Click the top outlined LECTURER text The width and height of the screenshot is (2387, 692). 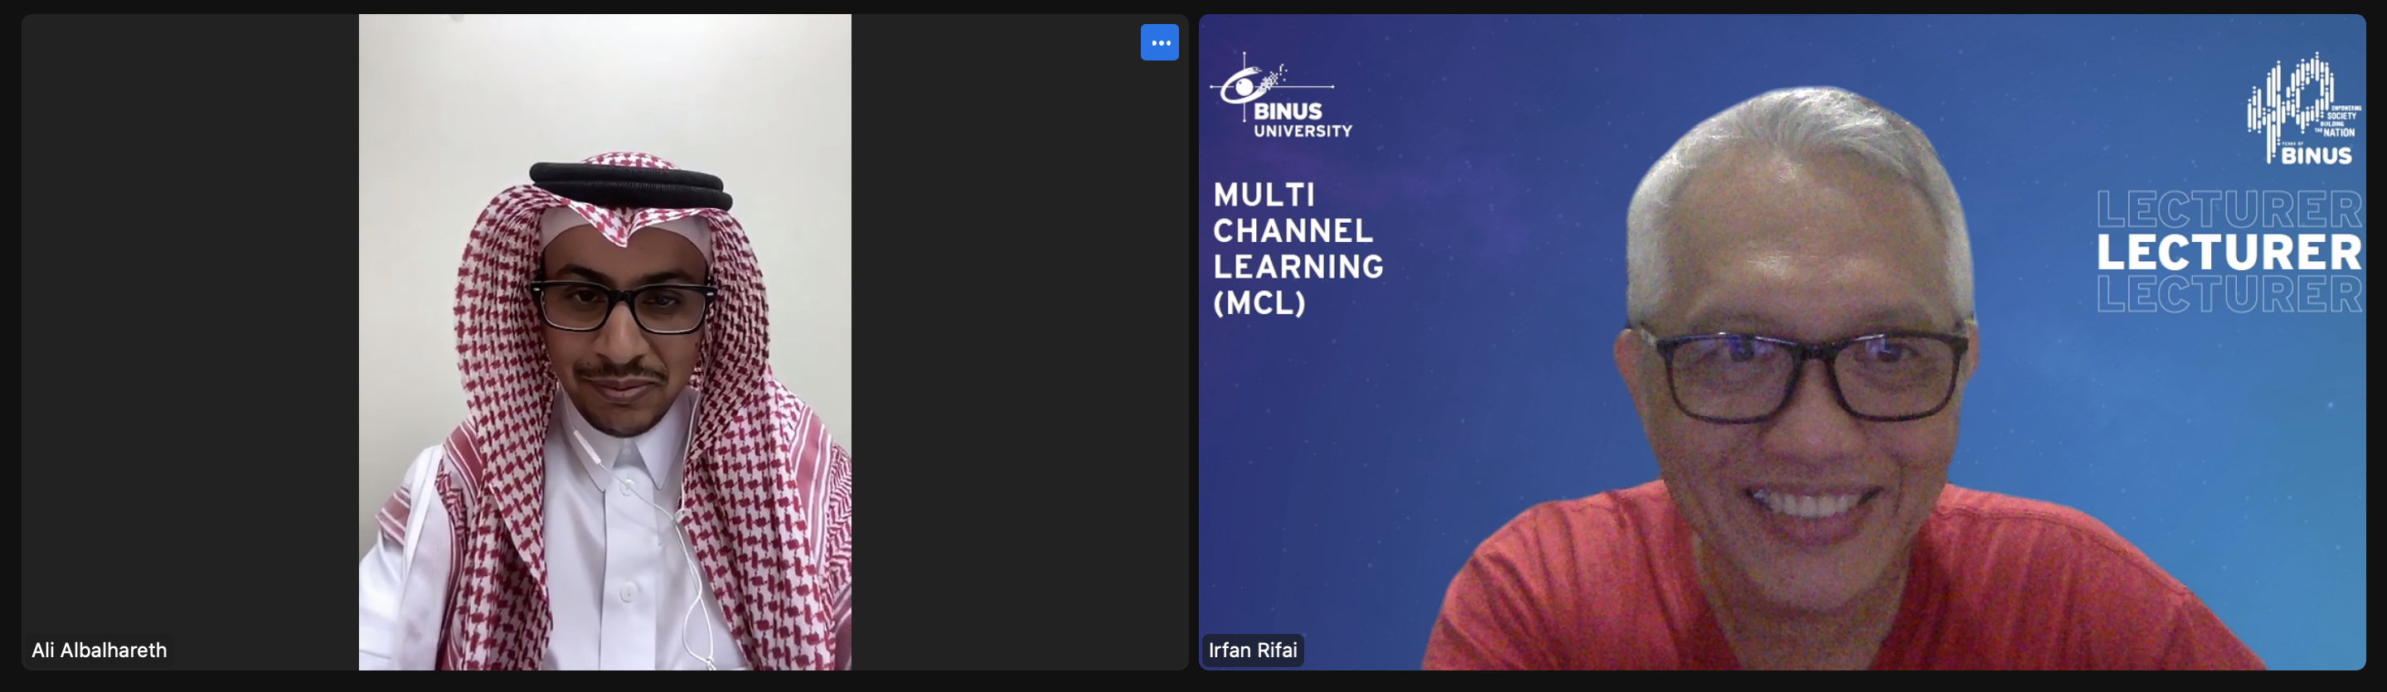click(x=2229, y=211)
